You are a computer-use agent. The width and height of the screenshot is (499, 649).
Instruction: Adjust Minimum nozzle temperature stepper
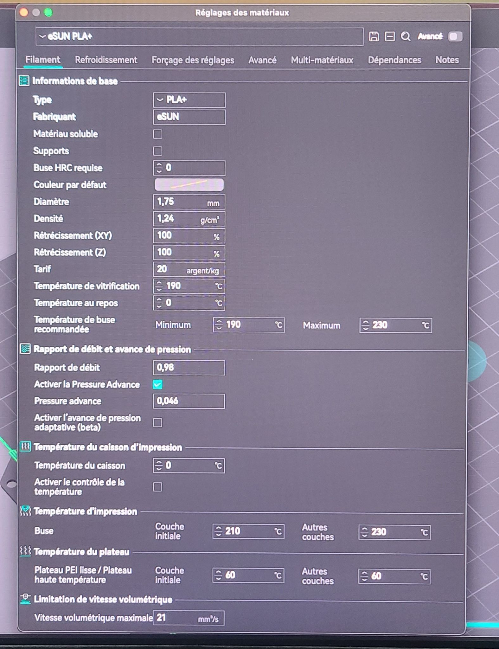click(219, 325)
